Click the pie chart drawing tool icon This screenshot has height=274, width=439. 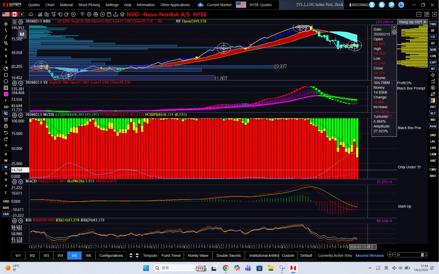point(6,69)
